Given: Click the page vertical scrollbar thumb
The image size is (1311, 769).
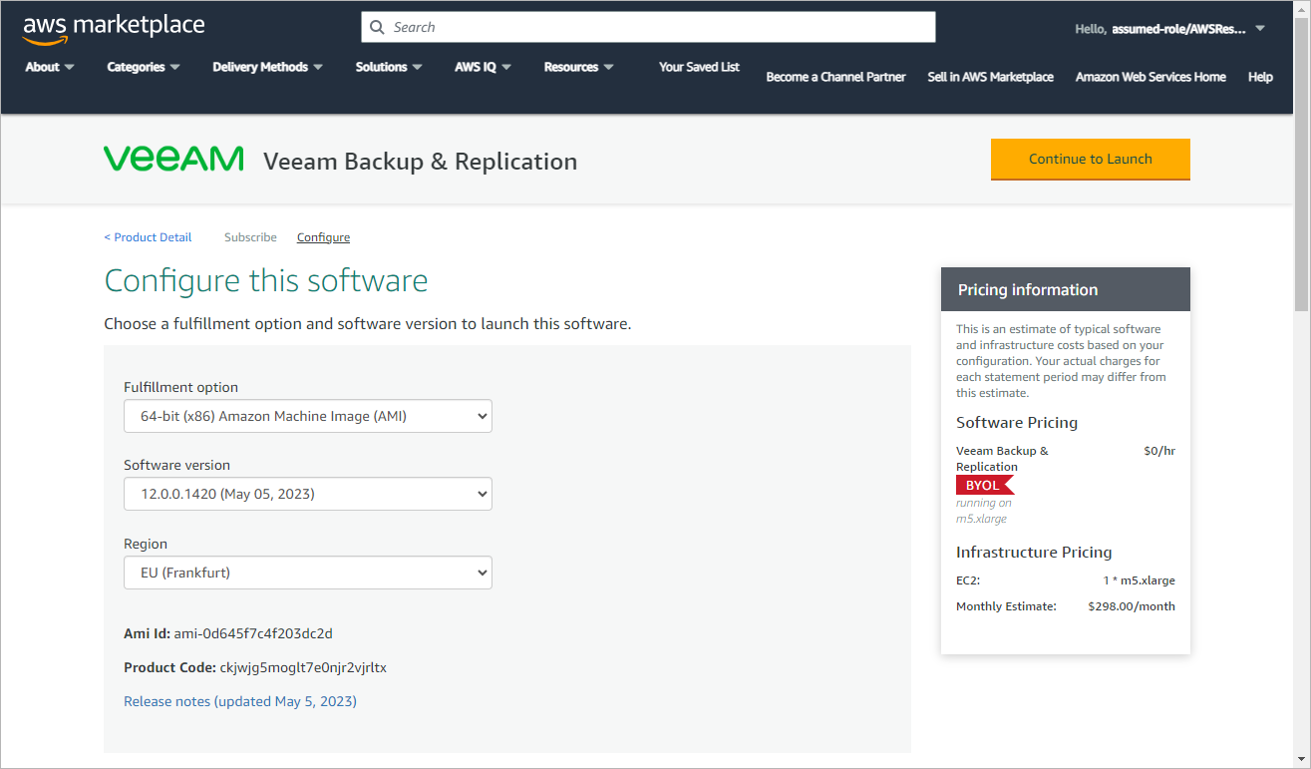Looking at the screenshot, I should pyautogui.click(x=1302, y=166).
